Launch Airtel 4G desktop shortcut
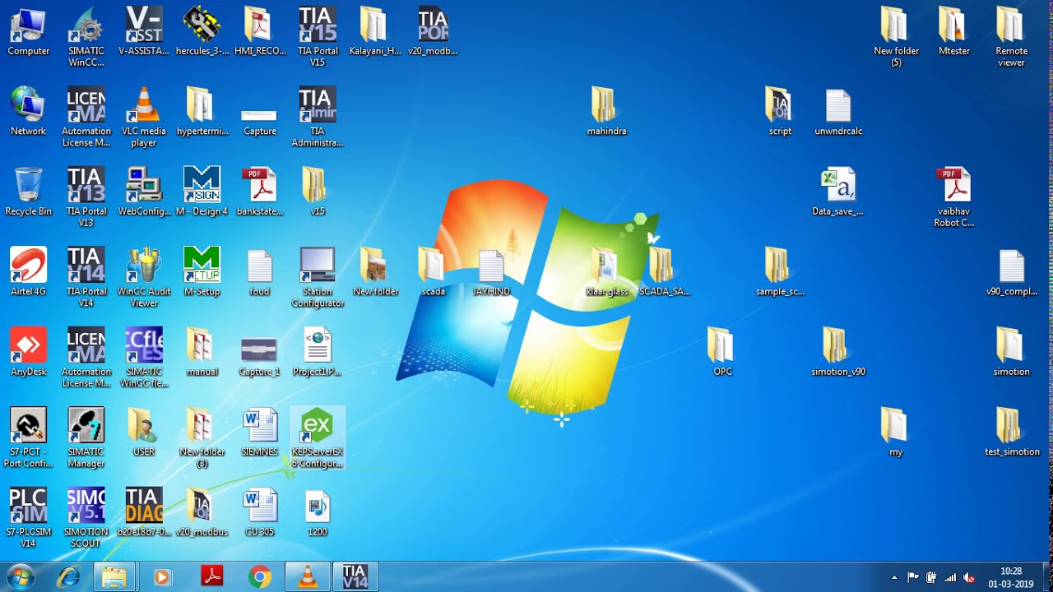The width and height of the screenshot is (1053, 592). tap(28, 272)
